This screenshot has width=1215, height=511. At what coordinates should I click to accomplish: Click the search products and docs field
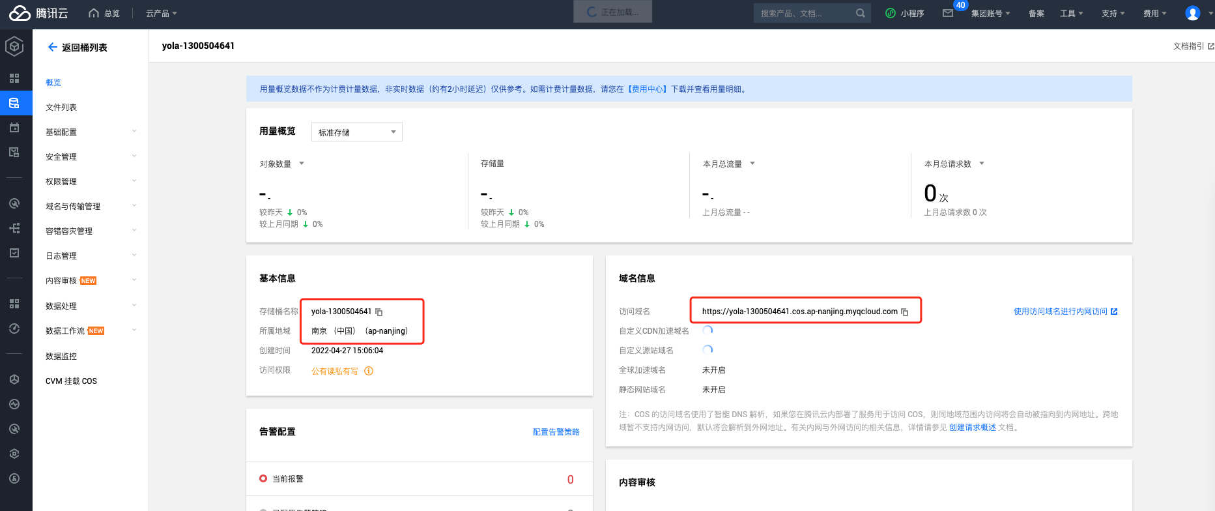click(x=805, y=13)
